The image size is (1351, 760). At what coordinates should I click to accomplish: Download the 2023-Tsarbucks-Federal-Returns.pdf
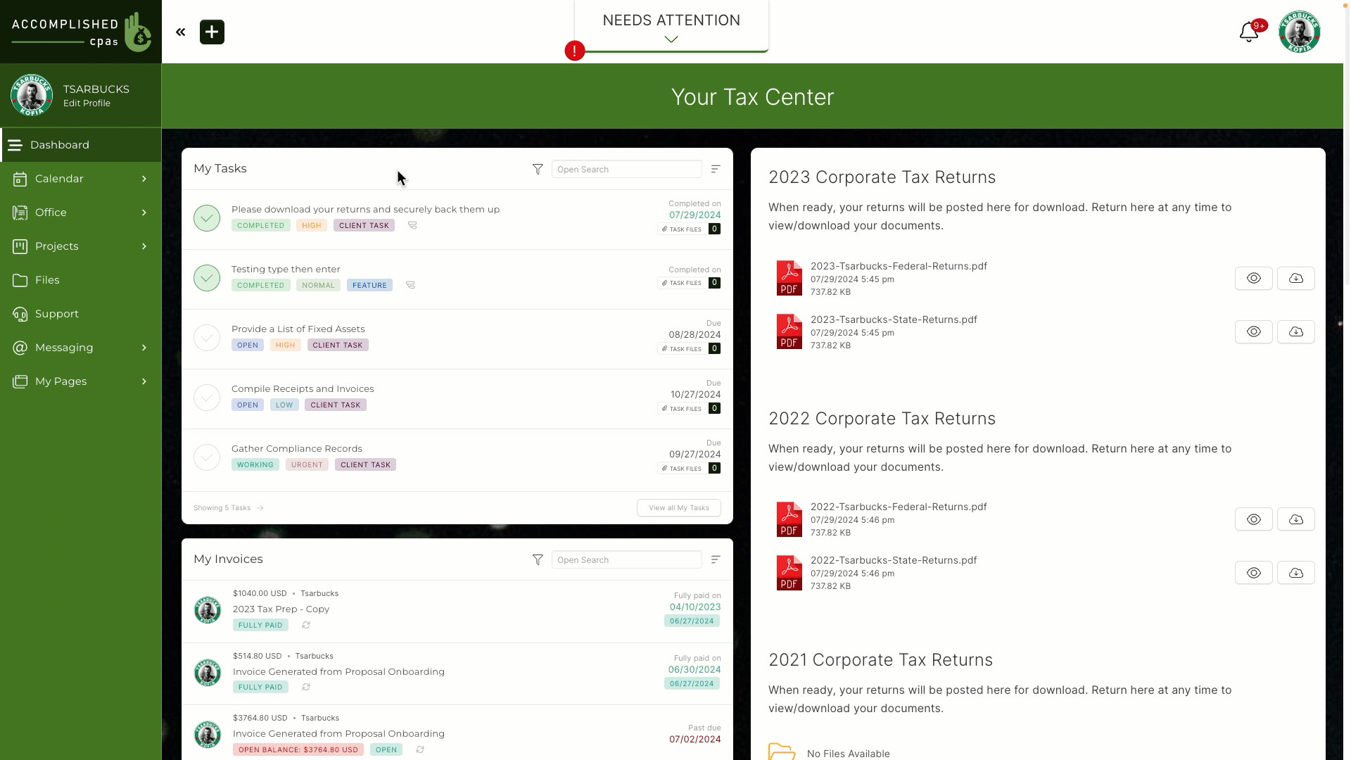(x=1296, y=277)
